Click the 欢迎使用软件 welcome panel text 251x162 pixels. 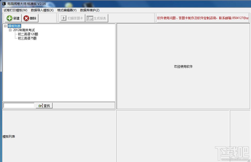[183, 66]
